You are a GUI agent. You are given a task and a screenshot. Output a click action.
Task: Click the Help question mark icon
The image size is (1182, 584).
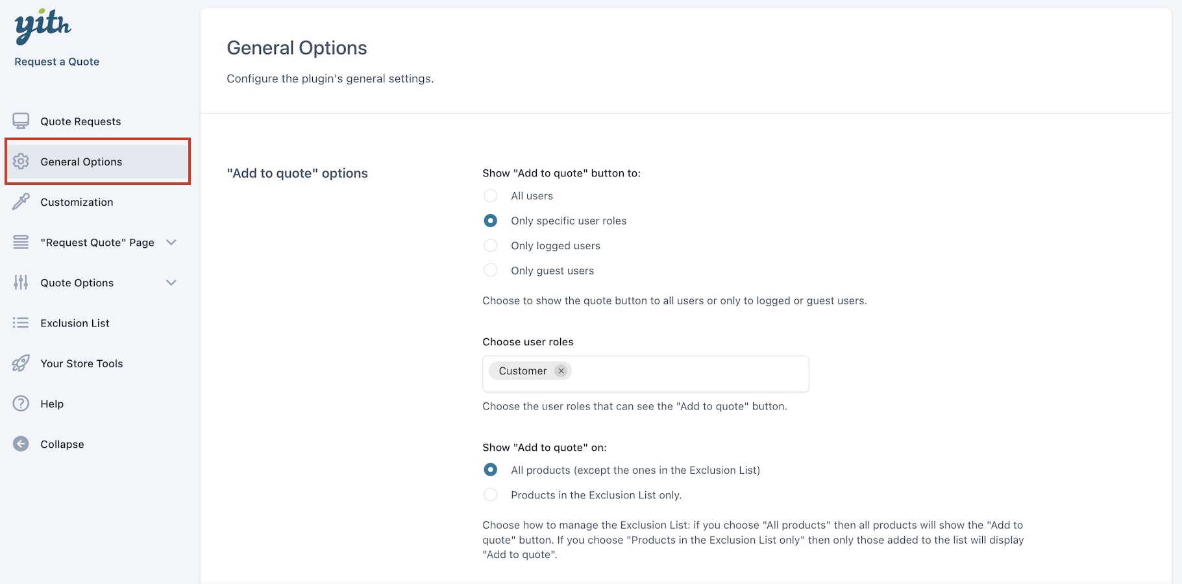(x=21, y=404)
